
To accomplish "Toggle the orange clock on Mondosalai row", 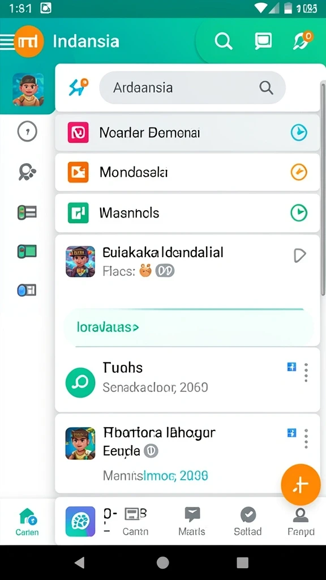I will tap(299, 172).
